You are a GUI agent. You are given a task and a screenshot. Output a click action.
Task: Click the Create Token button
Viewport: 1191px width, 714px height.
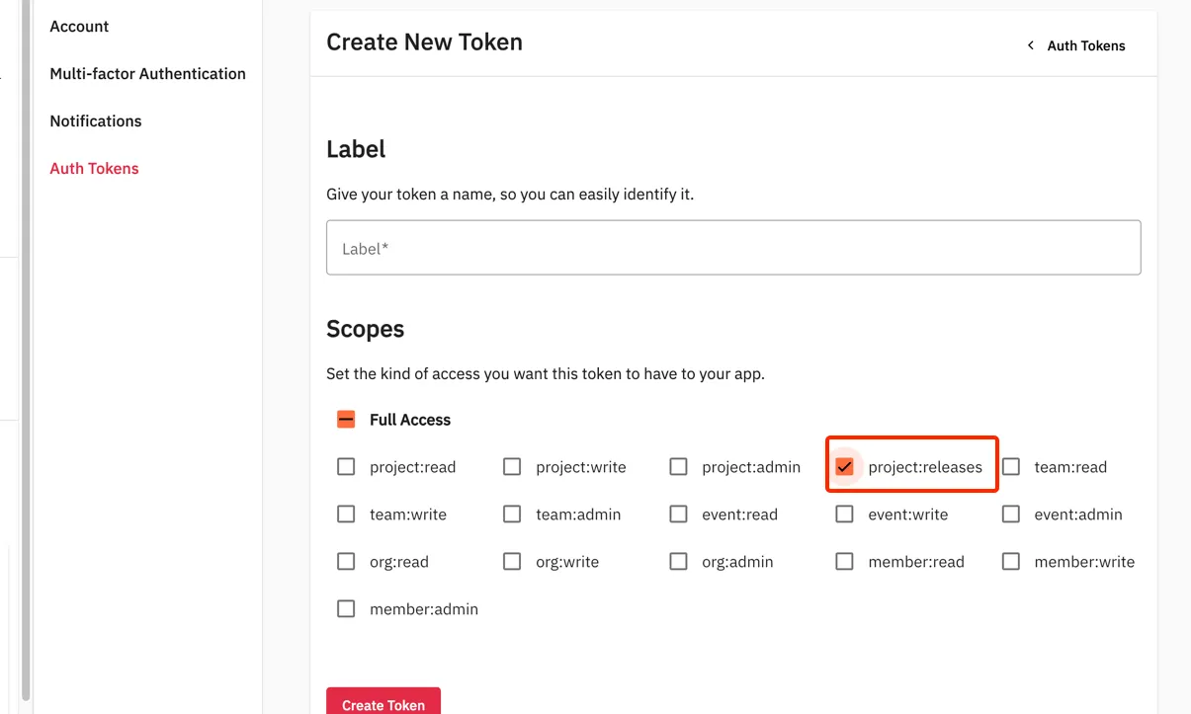[x=383, y=702]
